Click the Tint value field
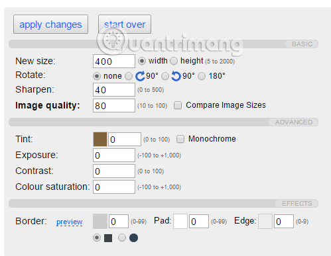This screenshot has height=256, width=331. pyautogui.click(x=125, y=139)
